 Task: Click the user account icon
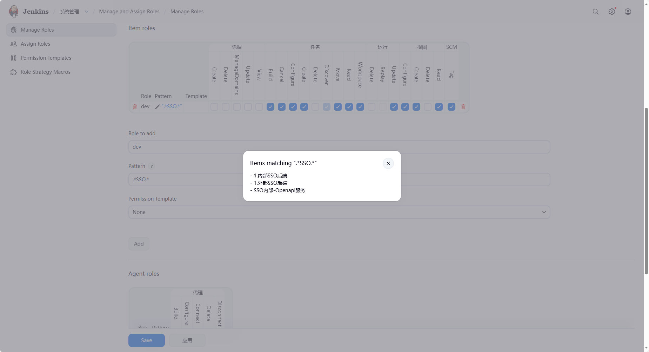click(628, 12)
